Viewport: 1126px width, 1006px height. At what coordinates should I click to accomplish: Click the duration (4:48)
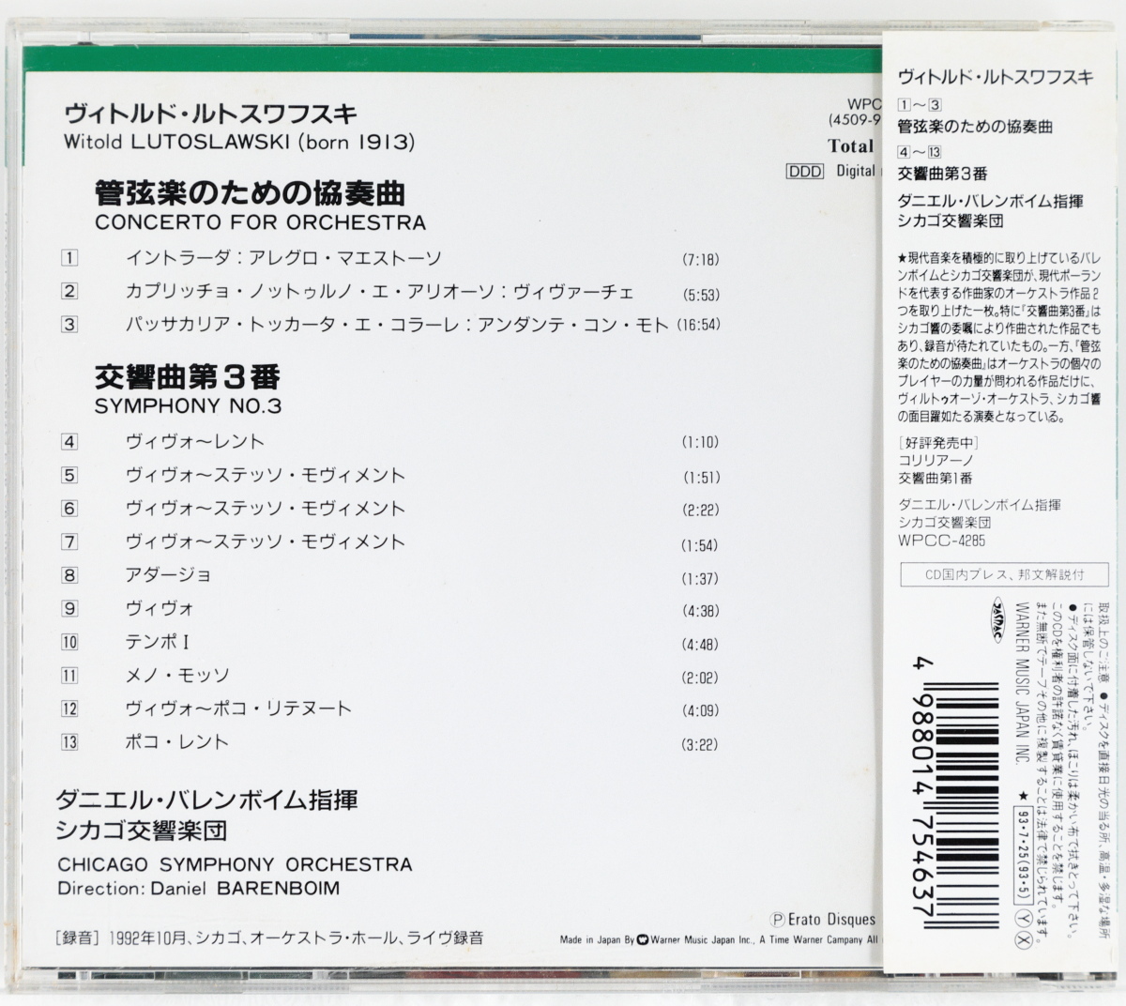(701, 645)
